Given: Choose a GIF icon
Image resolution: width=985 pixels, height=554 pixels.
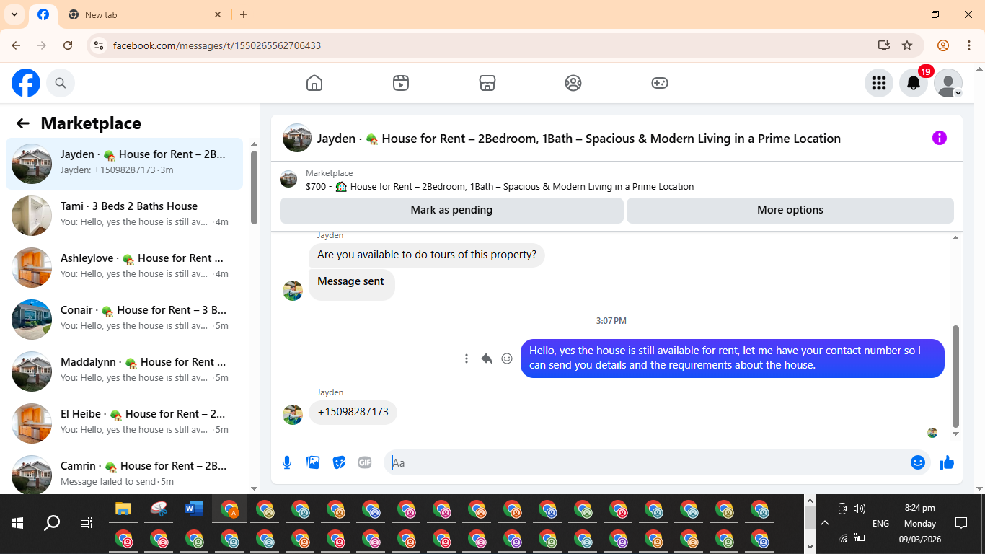Looking at the screenshot, I should pyautogui.click(x=365, y=462).
